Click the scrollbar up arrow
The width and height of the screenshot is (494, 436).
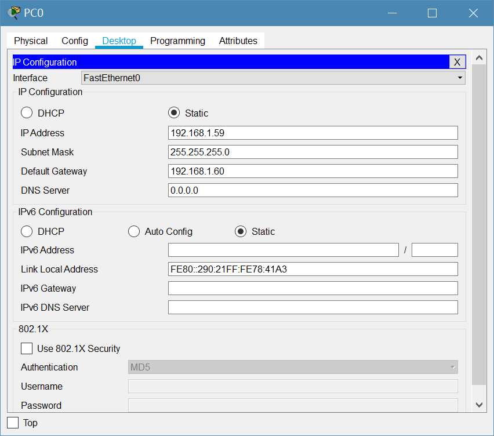point(479,58)
